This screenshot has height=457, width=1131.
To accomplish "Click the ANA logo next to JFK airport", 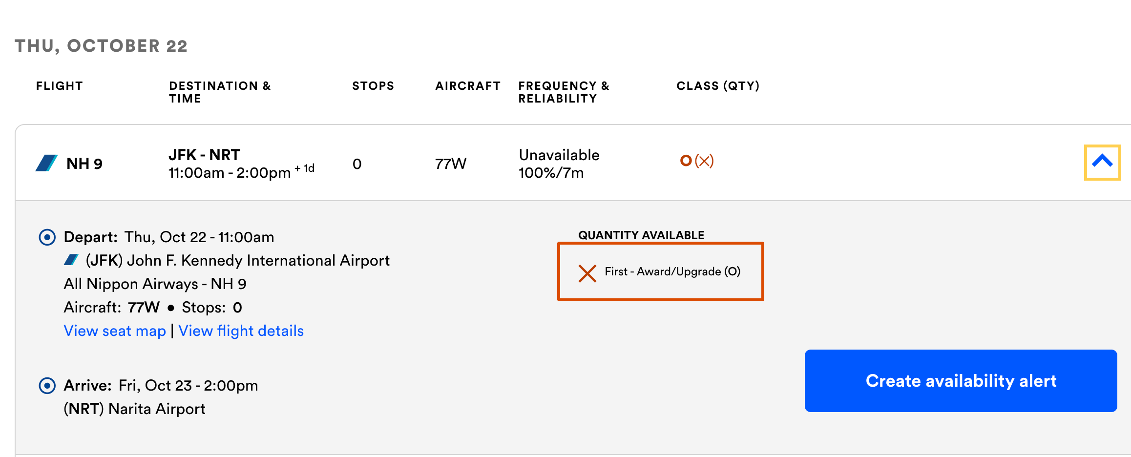I will (71, 260).
